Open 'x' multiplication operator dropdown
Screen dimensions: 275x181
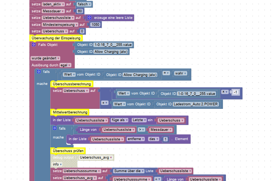pyautogui.click(x=225, y=91)
